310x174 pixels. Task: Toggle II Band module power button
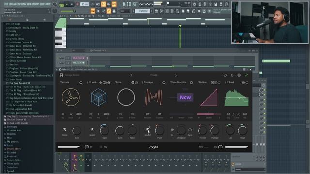(x=247, y=83)
